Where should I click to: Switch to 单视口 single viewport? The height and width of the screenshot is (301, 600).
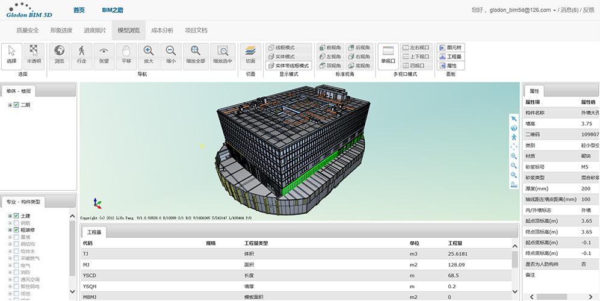[x=388, y=55]
